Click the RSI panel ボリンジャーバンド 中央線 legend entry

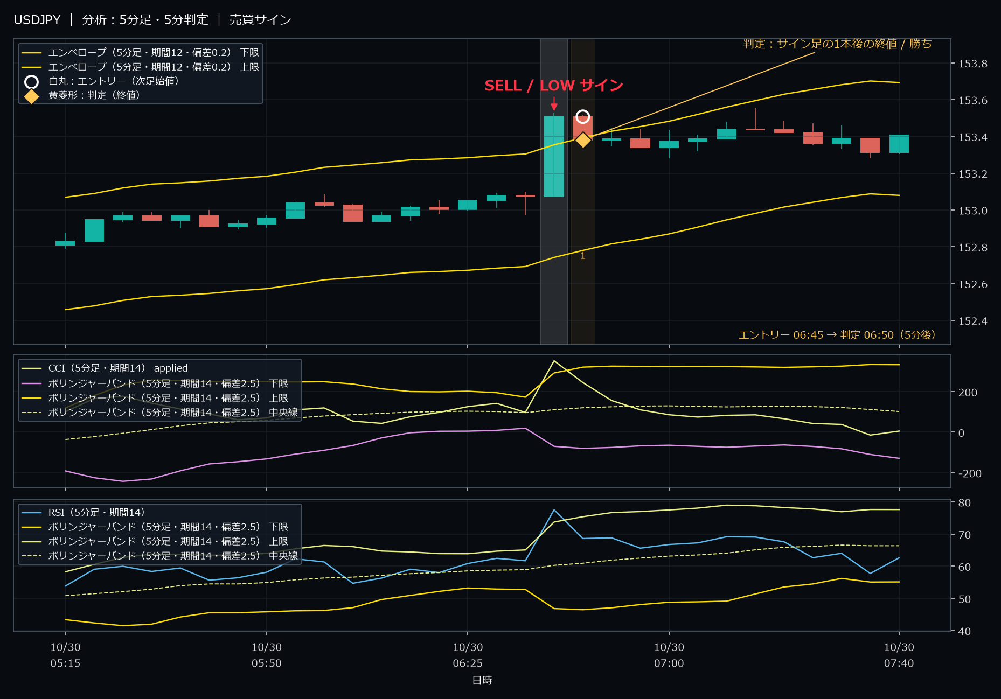159,556
